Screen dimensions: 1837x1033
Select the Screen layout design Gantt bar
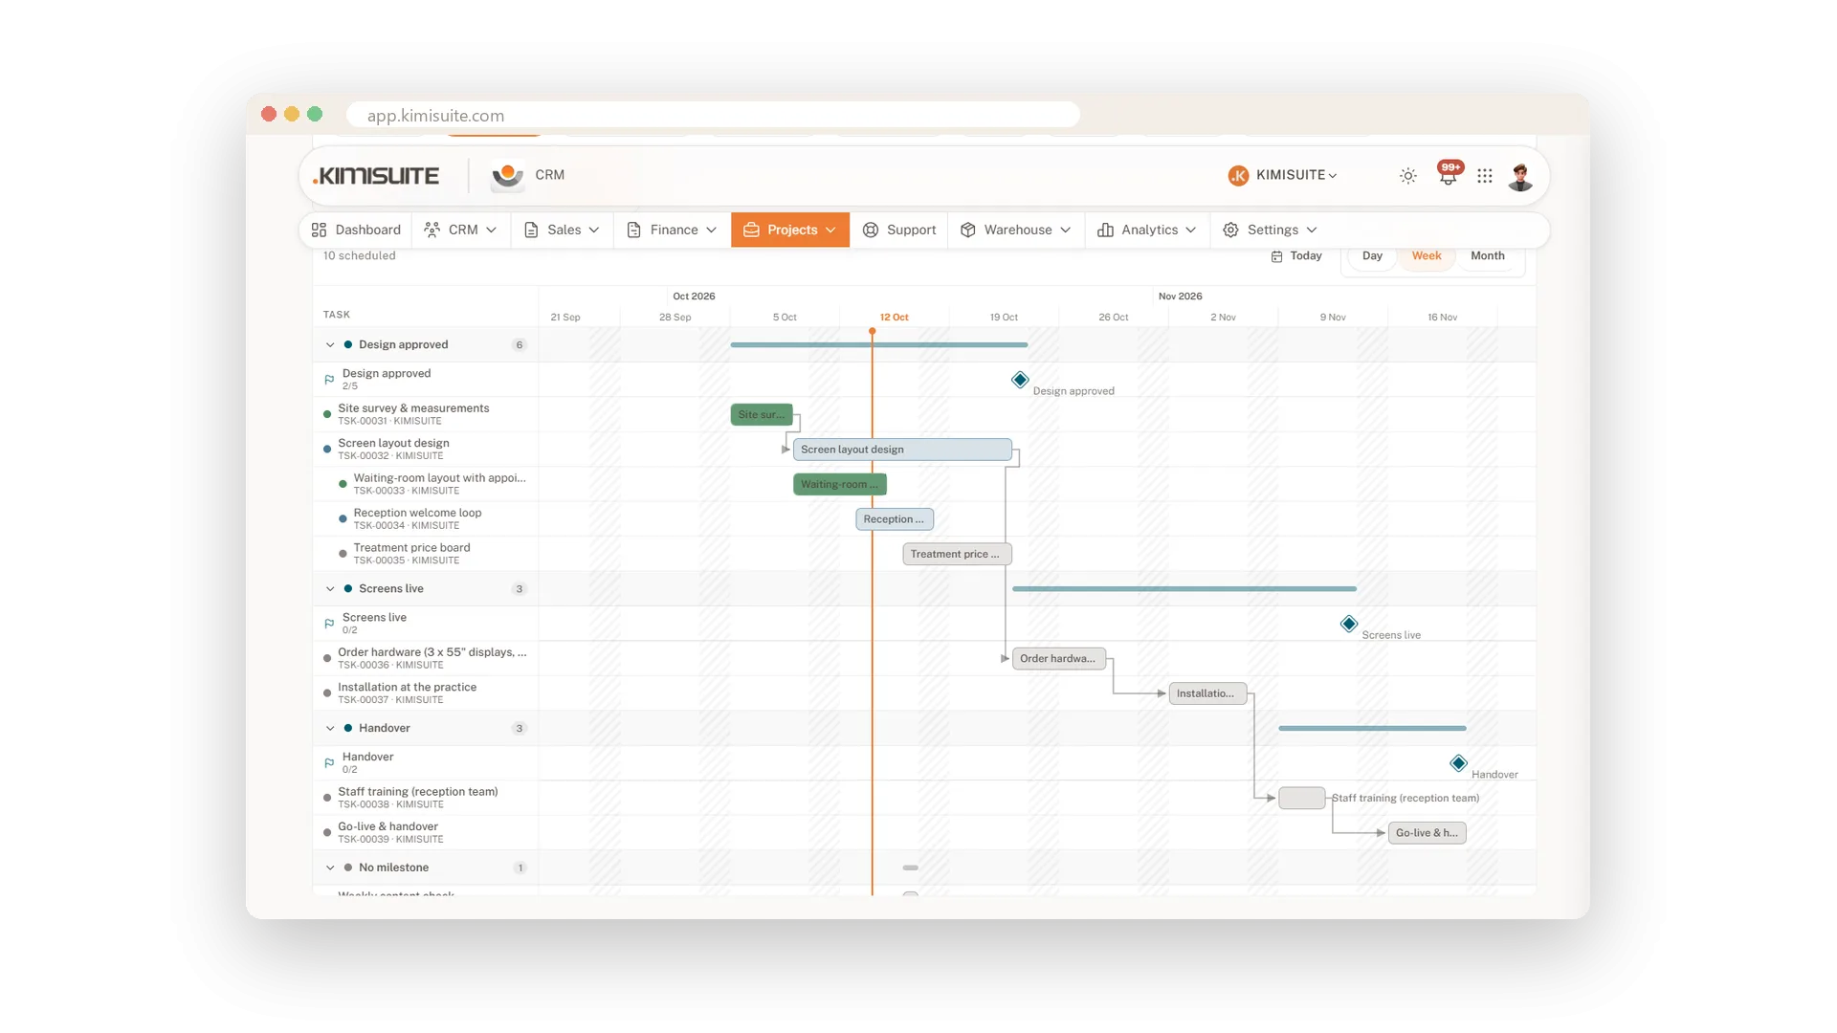pyautogui.click(x=902, y=450)
